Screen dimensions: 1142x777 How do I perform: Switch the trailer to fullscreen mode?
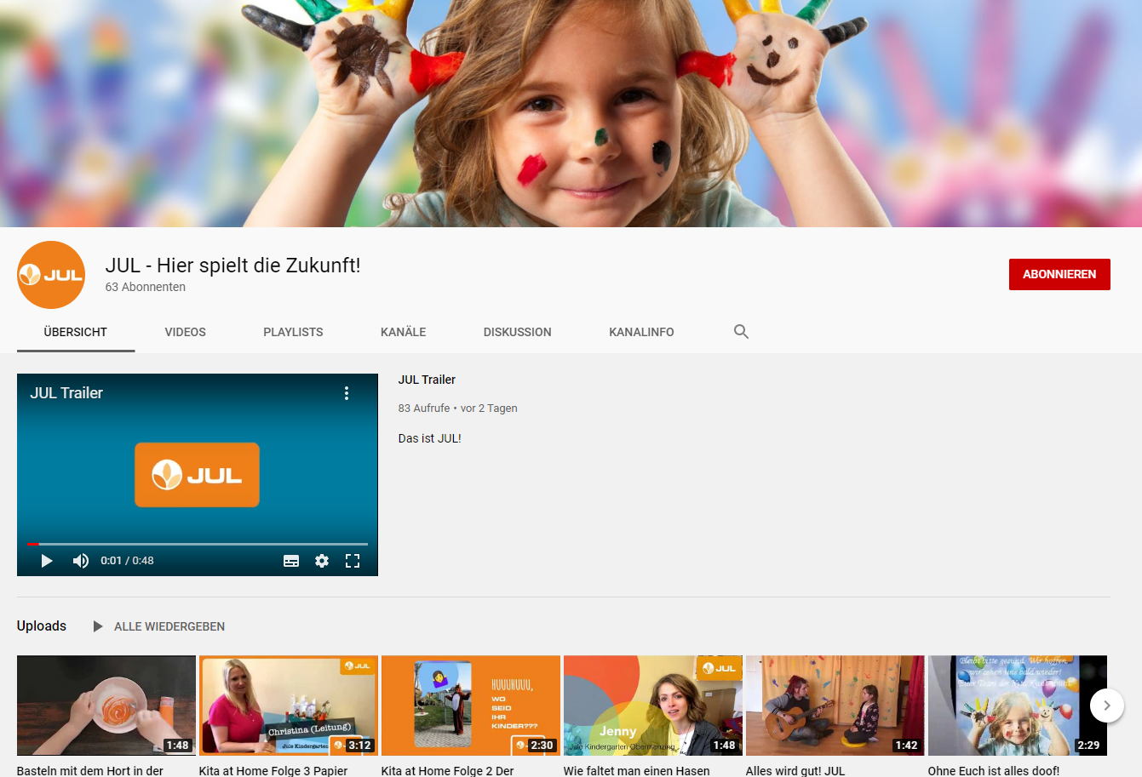[353, 561]
